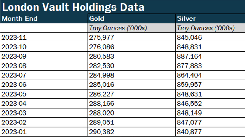Select the 2023-07 month cell
245x137 pixels.
pos(14,75)
